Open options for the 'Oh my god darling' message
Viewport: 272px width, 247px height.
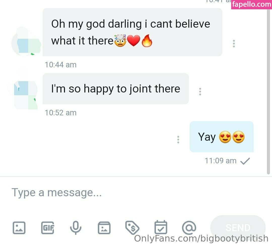tap(234, 44)
